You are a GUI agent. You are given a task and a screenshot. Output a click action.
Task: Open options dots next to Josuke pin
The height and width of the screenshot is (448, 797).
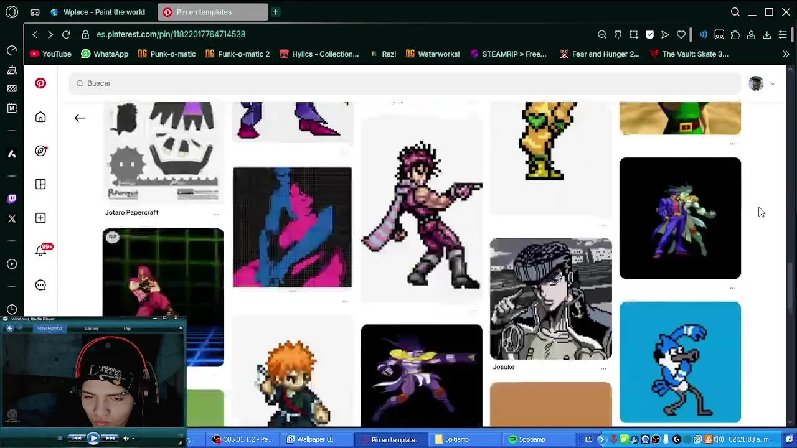point(603,368)
